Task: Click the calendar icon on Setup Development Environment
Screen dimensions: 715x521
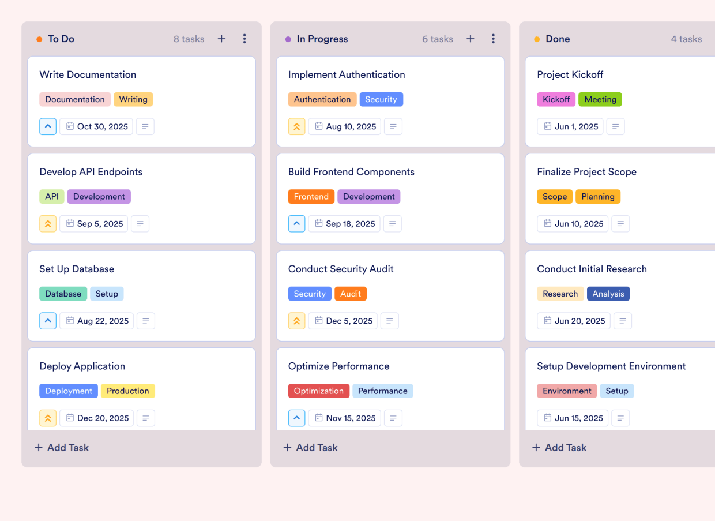Action: coord(547,418)
